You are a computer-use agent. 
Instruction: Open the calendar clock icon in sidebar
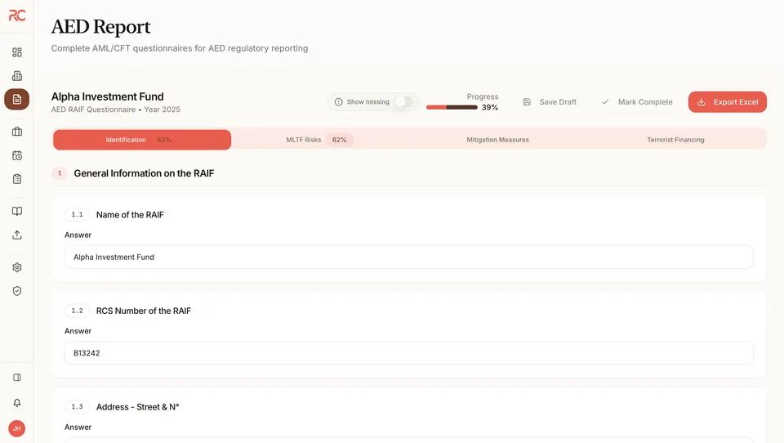click(x=17, y=155)
